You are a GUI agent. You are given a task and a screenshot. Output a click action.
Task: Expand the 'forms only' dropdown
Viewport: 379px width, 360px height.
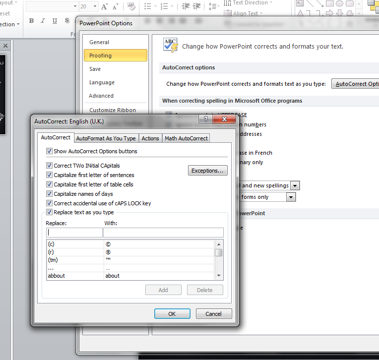(x=291, y=197)
